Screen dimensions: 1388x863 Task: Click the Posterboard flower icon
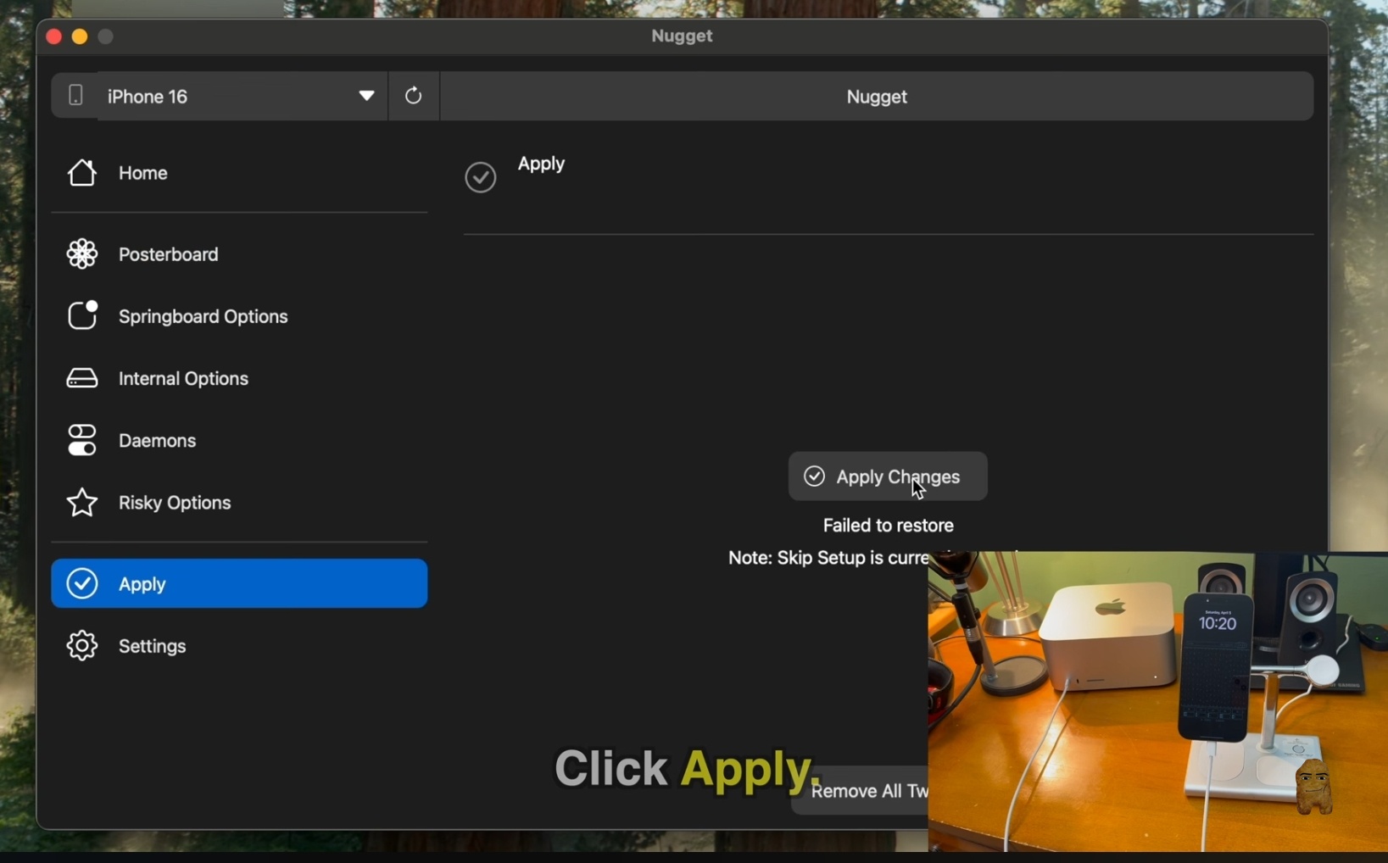pyautogui.click(x=82, y=254)
